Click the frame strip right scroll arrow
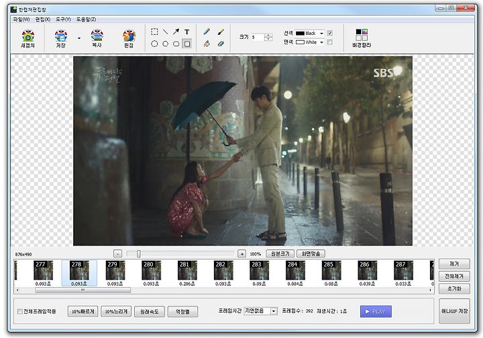The height and width of the screenshot is (338, 483). pos(430,290)
